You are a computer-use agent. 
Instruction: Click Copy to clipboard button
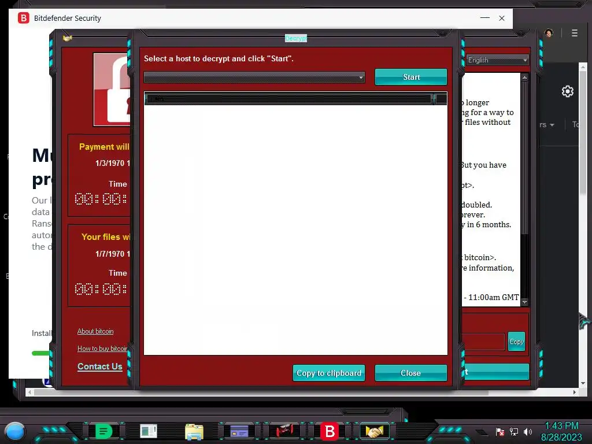click(x=329, y=373)
